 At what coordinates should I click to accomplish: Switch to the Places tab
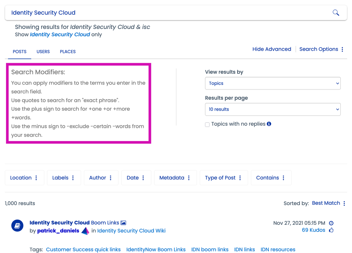(x=68, y=51)
